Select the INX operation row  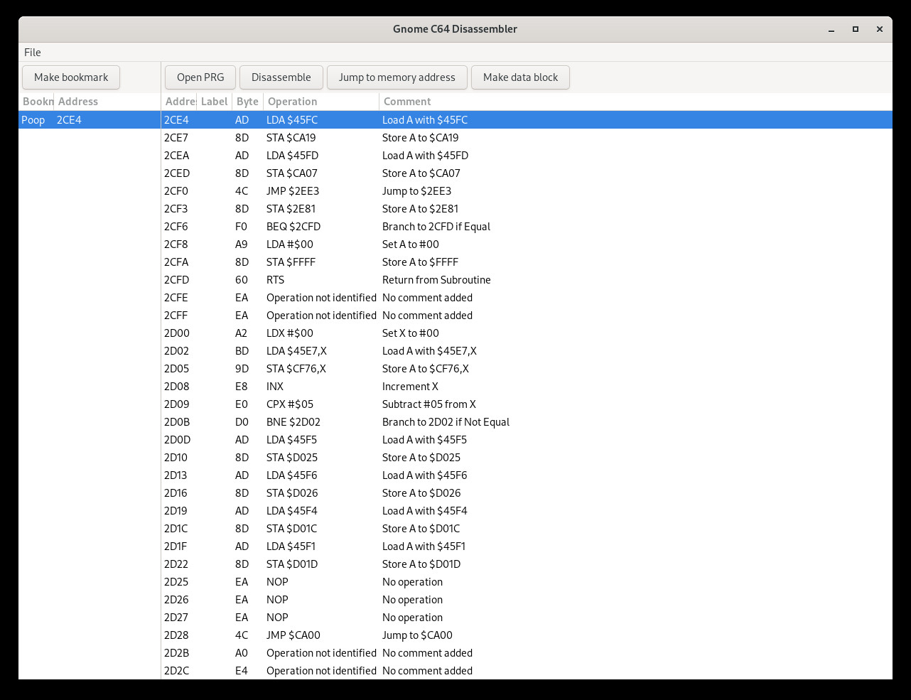[x=527, y=387]
